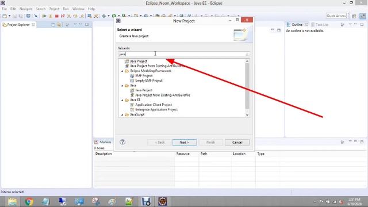Maximize the editor area
This screenshot has width=368, height=207.
[278, 30]
